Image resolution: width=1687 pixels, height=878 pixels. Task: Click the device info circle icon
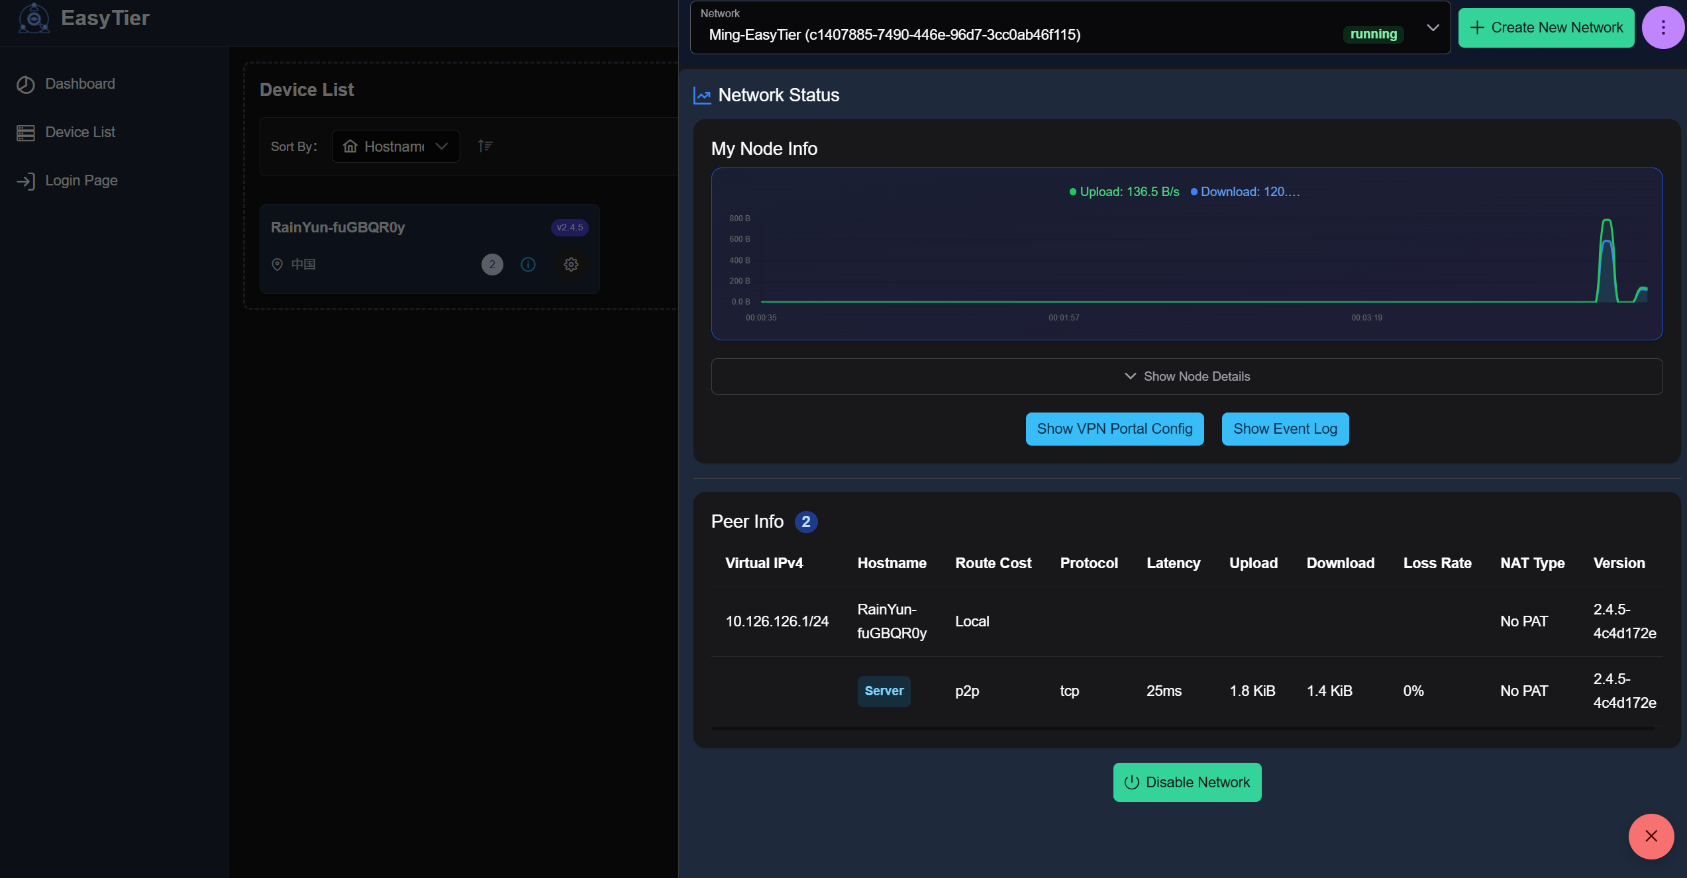[x=528, y=265]
